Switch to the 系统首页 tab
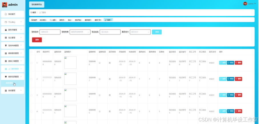The height and width of the screenshot is (124, 259). point(34,20)
